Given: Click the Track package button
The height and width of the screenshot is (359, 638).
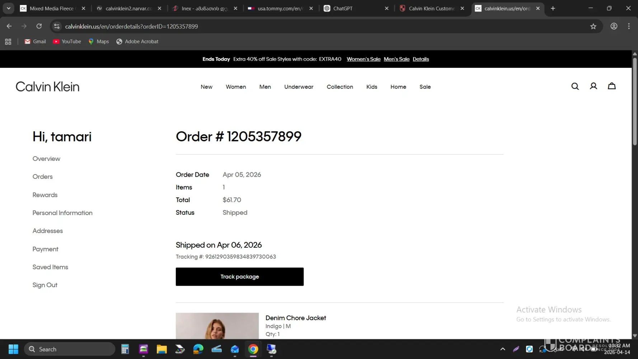Looking at the screenshot, I should coord(240,277).
